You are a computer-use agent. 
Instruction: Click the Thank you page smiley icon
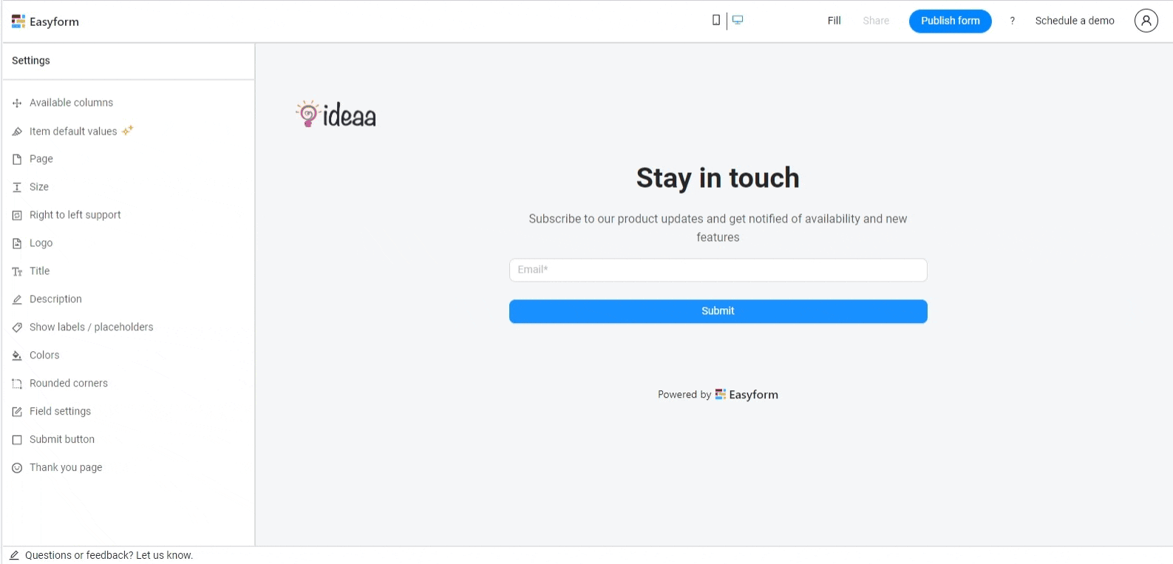(17, 468)
